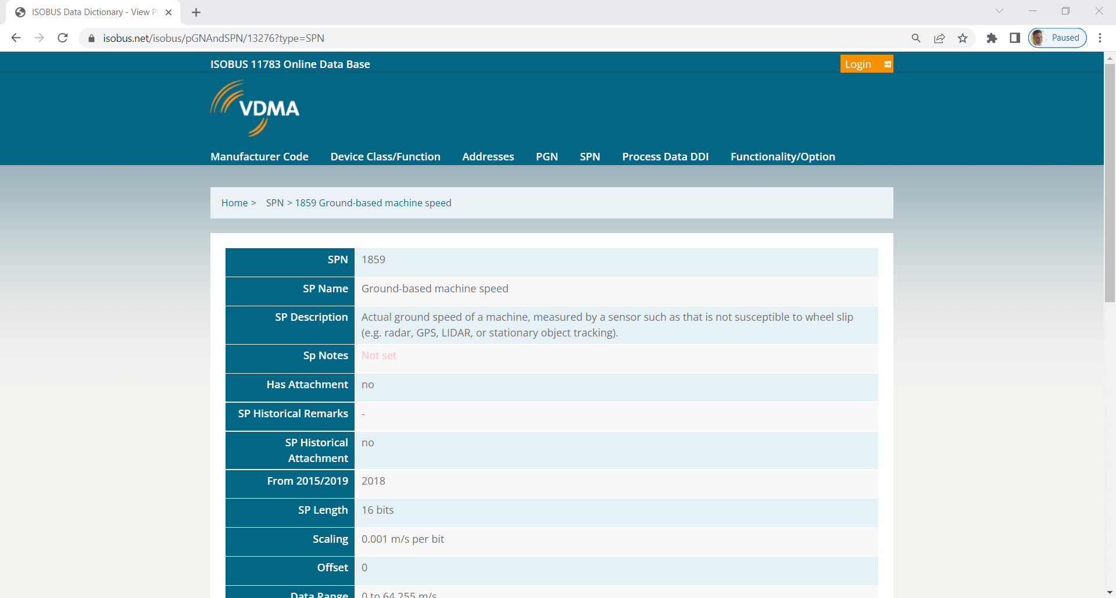Open Process Data DDI menu
The height and width of the screenshot is (598, 1116).
pyautogui.click(x=666, y=157)
